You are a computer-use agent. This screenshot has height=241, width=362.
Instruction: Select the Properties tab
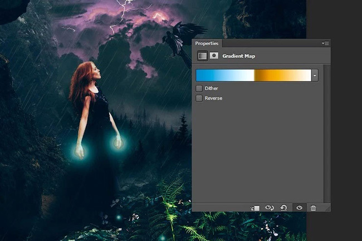pyautogui.click(x=207, y=43)
